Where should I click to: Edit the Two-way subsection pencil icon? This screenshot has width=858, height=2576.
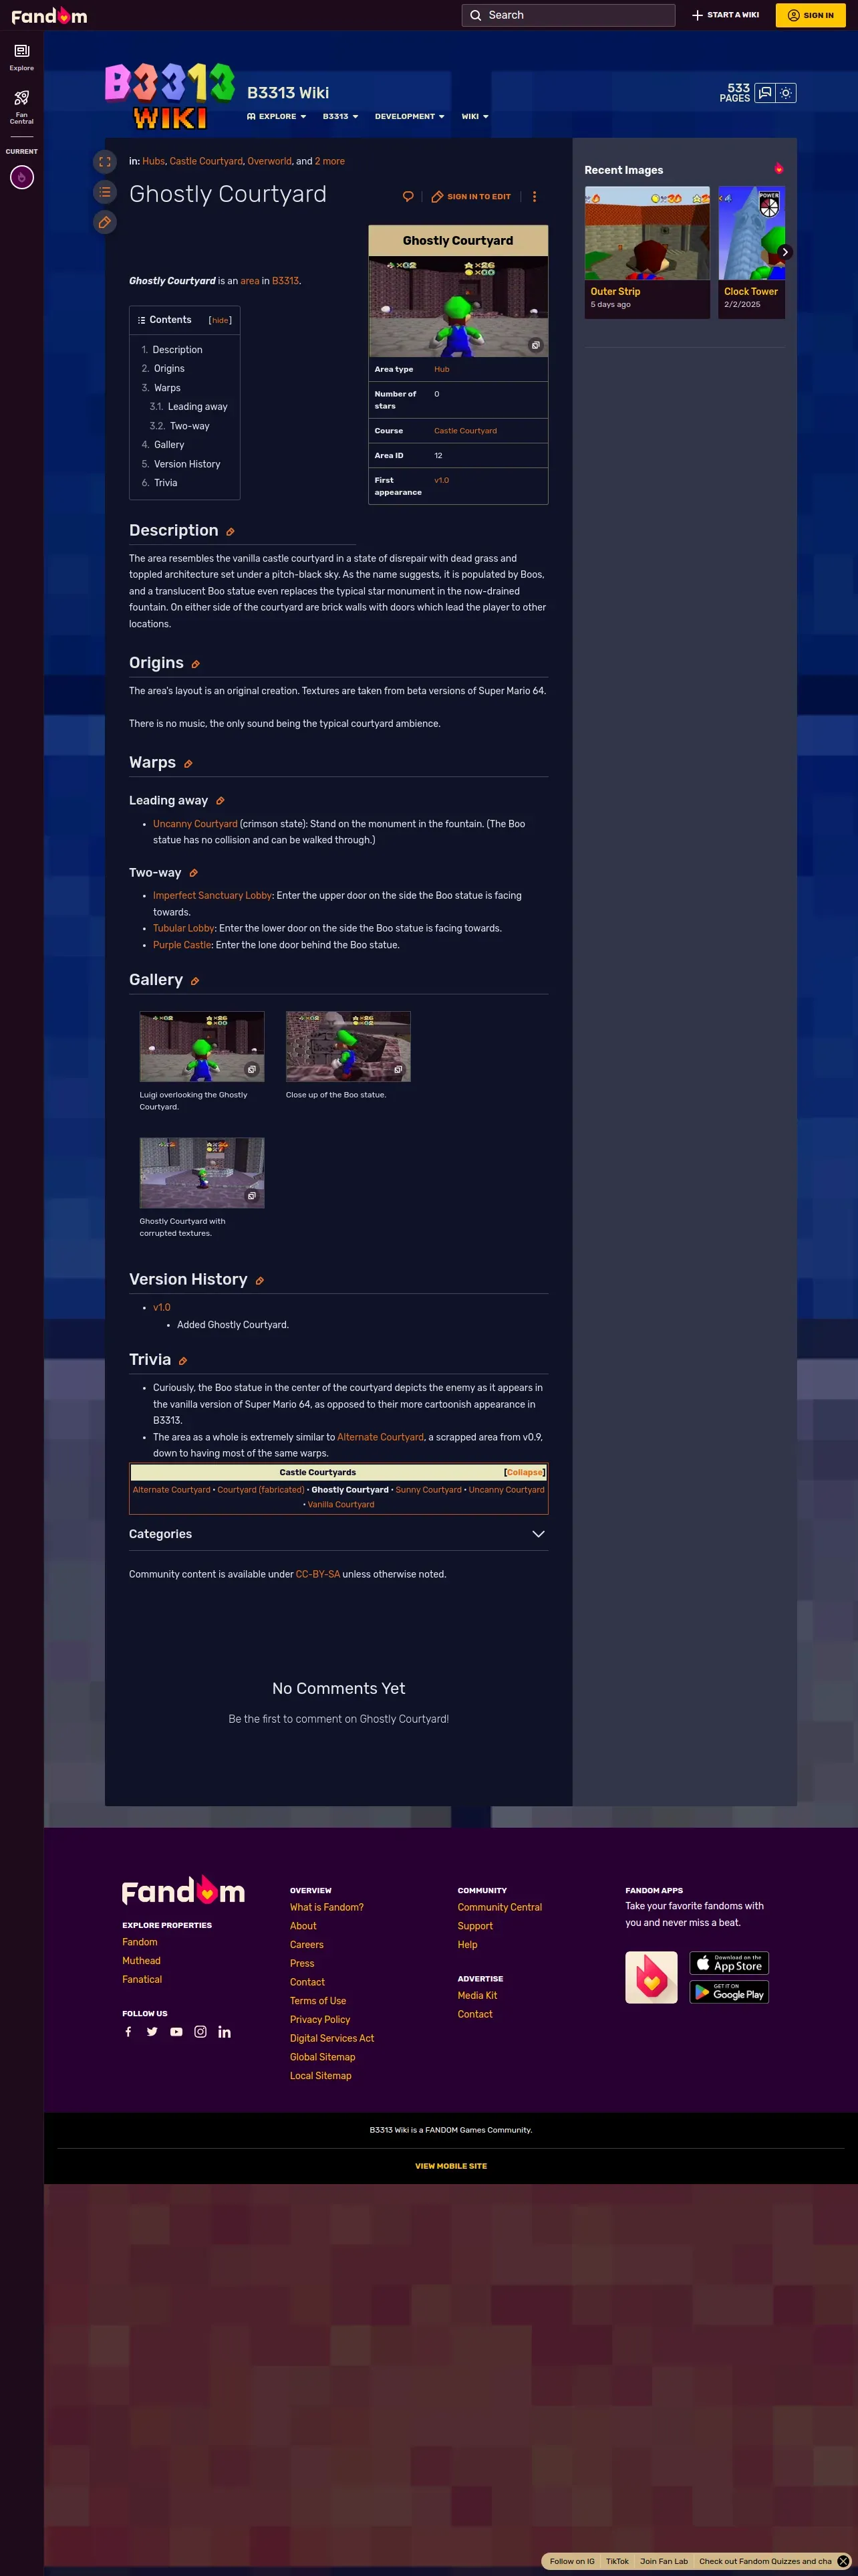pyautogui.click(x=194, y=873)
